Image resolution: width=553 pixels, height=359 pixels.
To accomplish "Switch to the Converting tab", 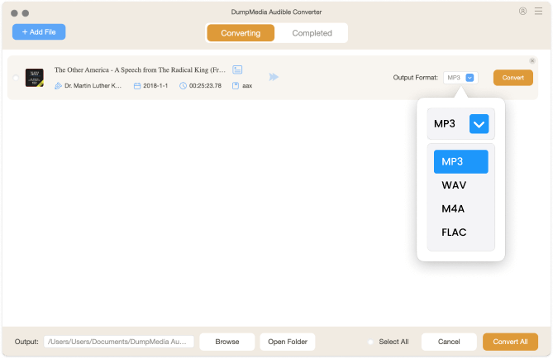I will (241, 33).
